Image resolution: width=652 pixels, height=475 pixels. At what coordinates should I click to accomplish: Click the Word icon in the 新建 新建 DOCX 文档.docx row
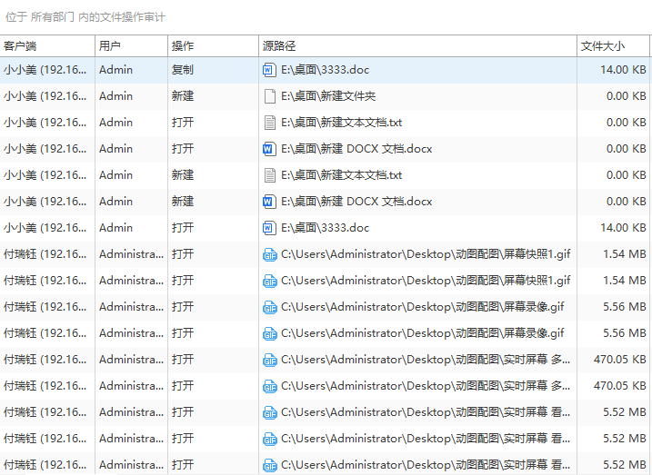click(x=269, y=202)
